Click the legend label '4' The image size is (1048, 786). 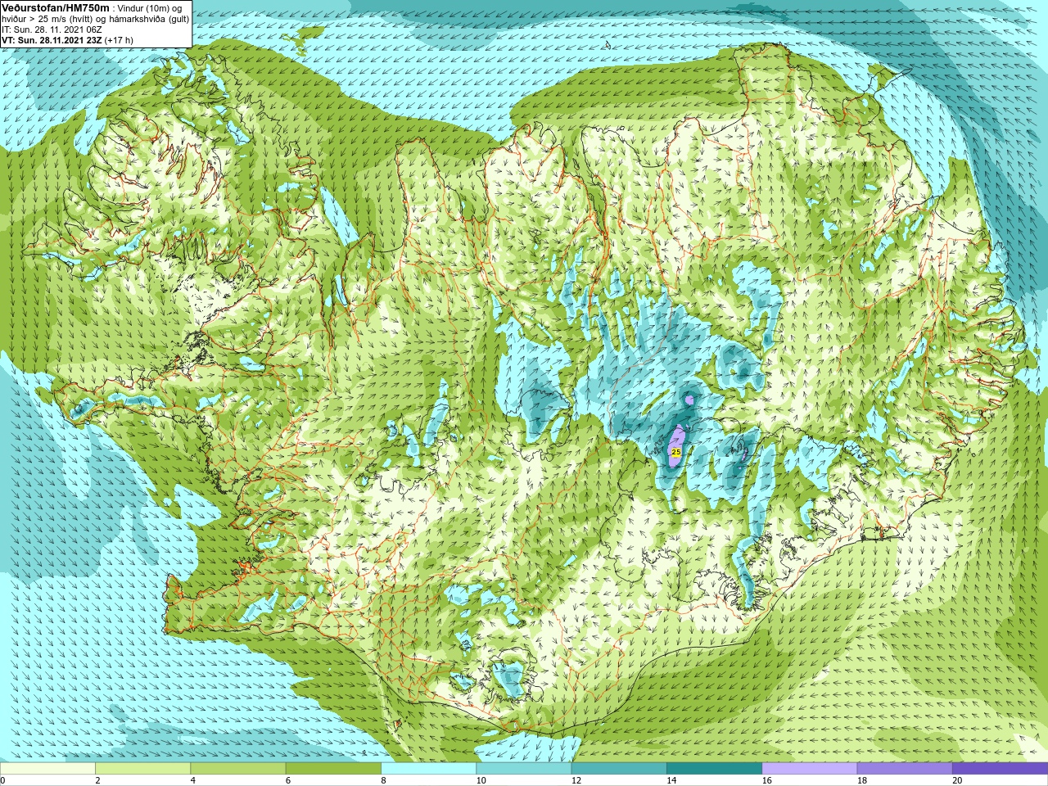192,780
